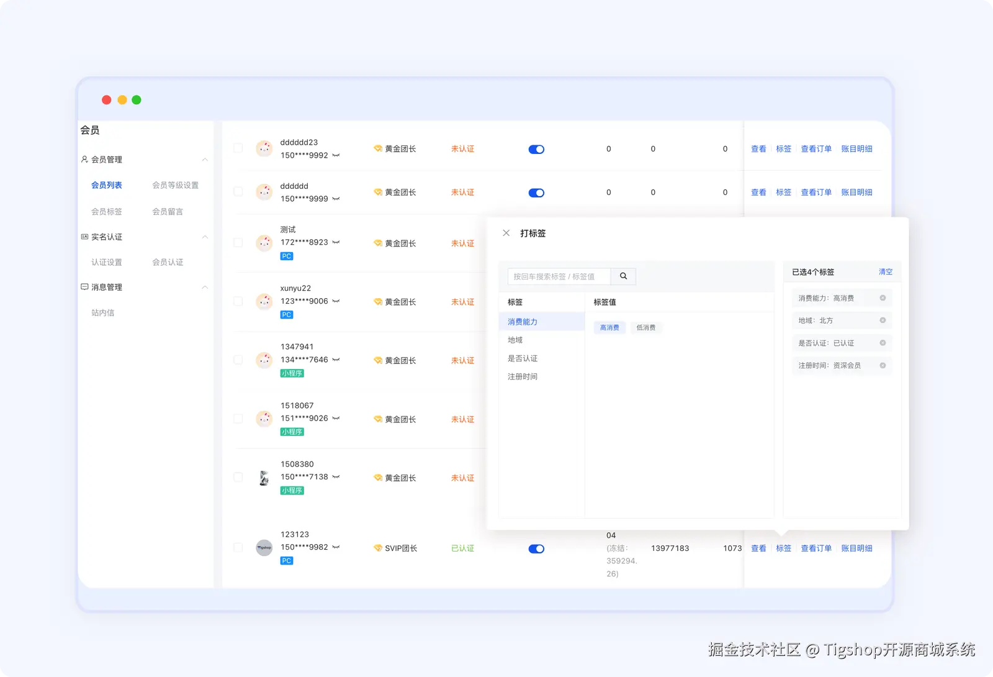This screenshot has height=677, width=993.
Task: Click the 会员管理 person icon in sidebar
Action: point(84,159)
